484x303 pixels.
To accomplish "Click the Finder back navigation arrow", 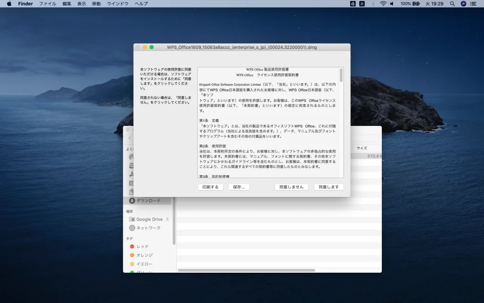I will pos(130,138).
